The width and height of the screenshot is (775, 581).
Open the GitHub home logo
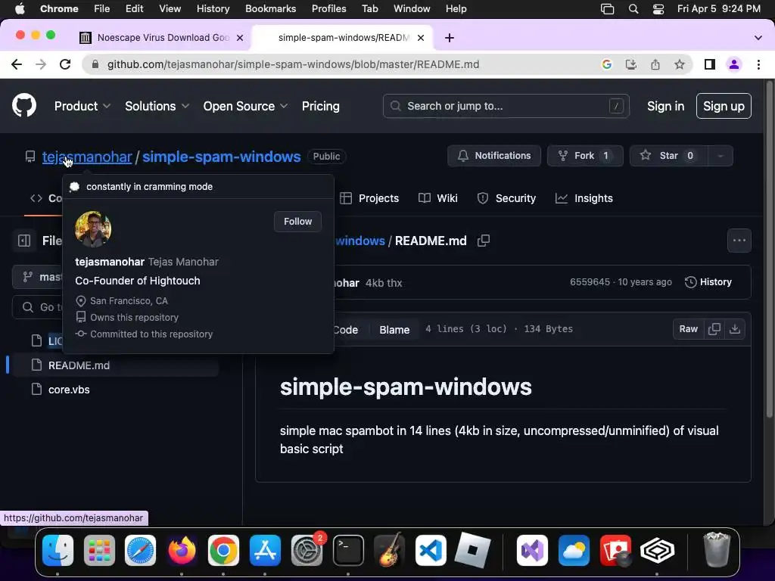(x=24, y=105)
